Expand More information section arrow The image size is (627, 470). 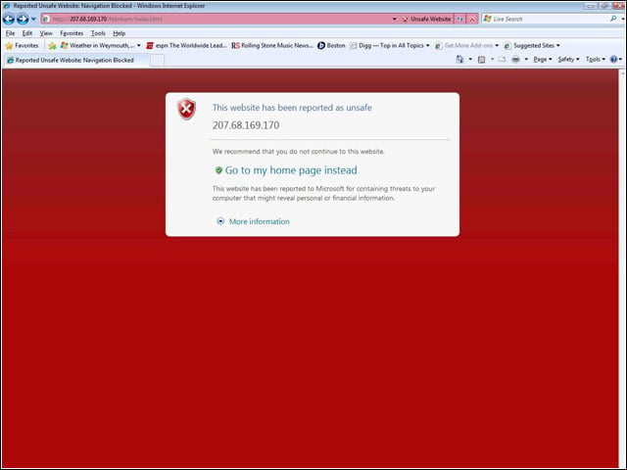(220, 221)
